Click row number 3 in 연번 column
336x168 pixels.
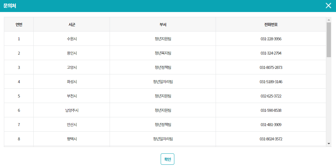tap(19, 68)
